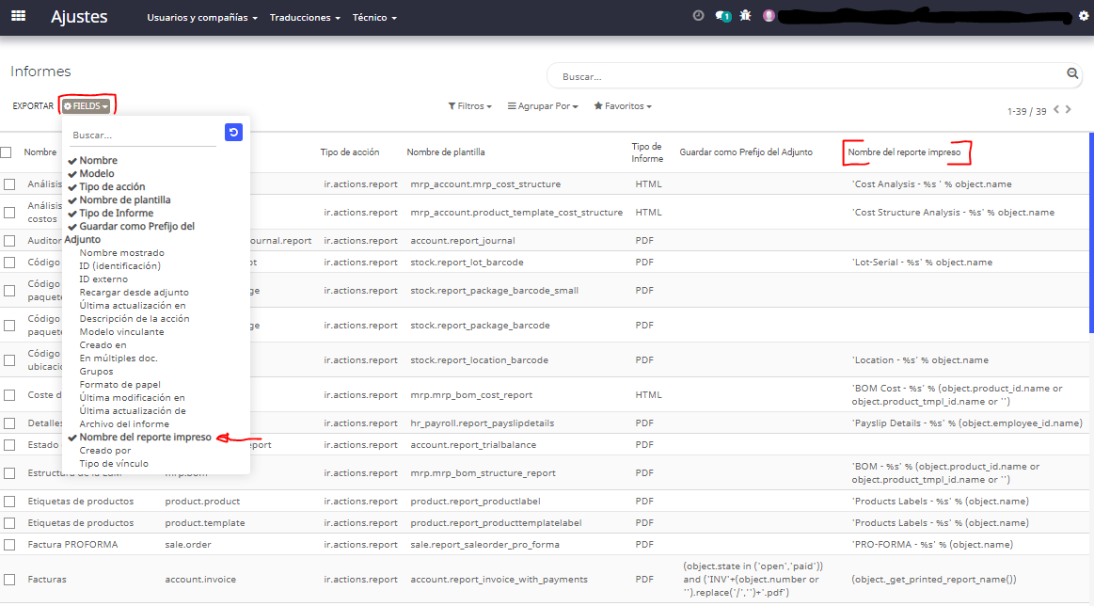
Task: Reset fields with the blue undo icon
Action: pos(233,132)
